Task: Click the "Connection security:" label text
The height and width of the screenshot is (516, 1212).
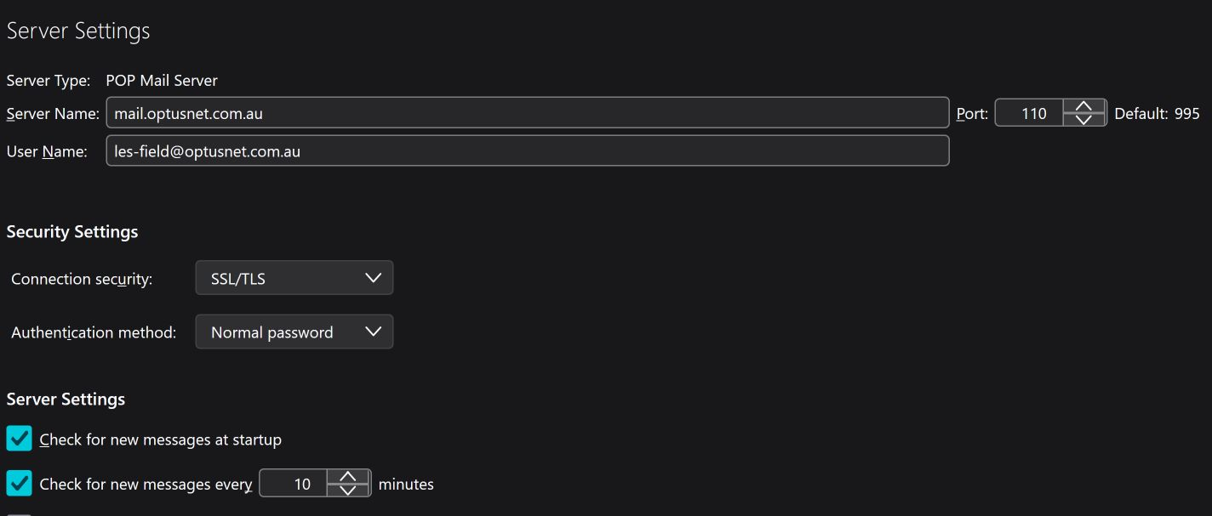Action: tap(82, 279)
